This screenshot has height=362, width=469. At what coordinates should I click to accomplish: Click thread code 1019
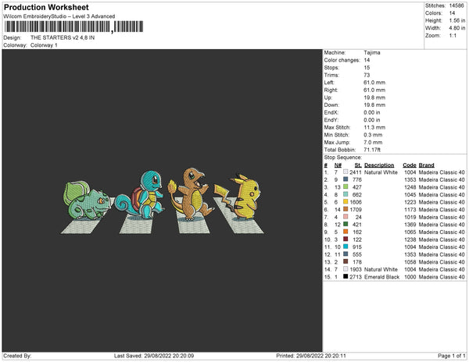point(410,217)
